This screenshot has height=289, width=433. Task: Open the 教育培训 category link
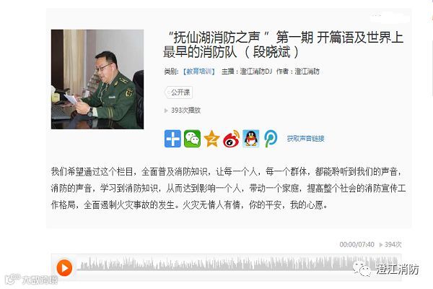point(199,72)
